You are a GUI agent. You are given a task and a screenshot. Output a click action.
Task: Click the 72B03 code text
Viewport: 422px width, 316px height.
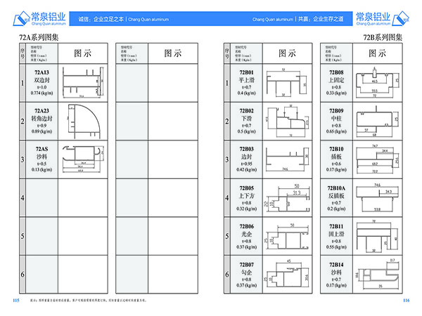pos(247,149)
